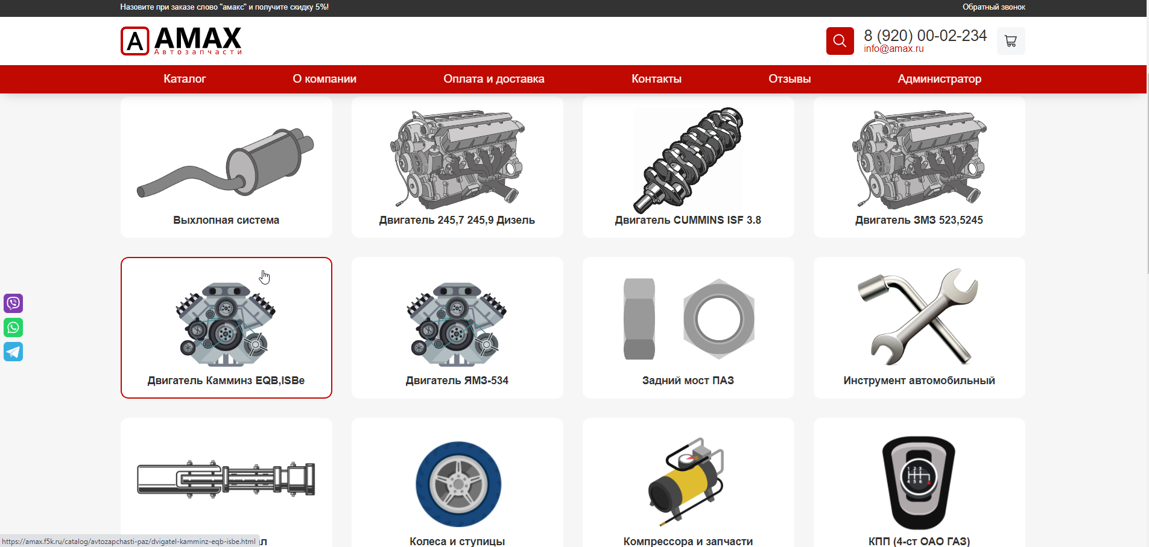Open Колеса и ступицы title
This screenshot has height=547, width=1149.
[x=457, y=541]
